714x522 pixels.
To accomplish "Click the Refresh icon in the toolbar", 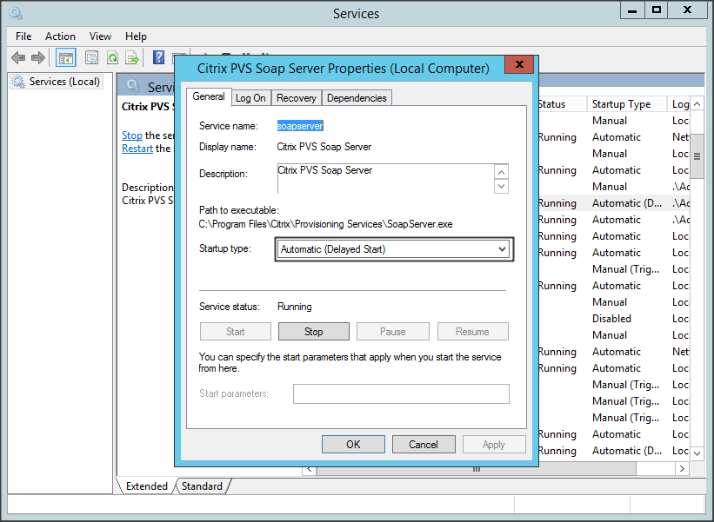I will (114, 57).
